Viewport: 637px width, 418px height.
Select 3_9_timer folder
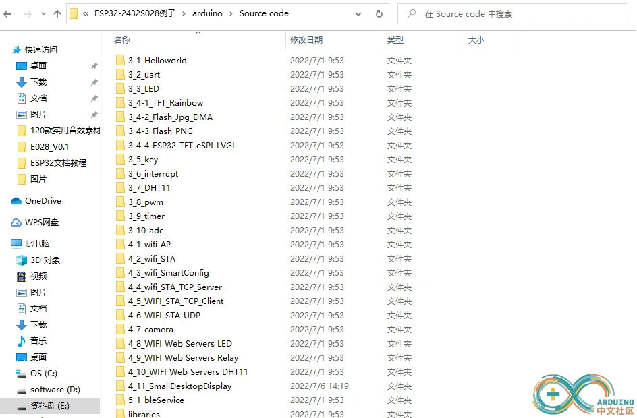click(146, 216)
